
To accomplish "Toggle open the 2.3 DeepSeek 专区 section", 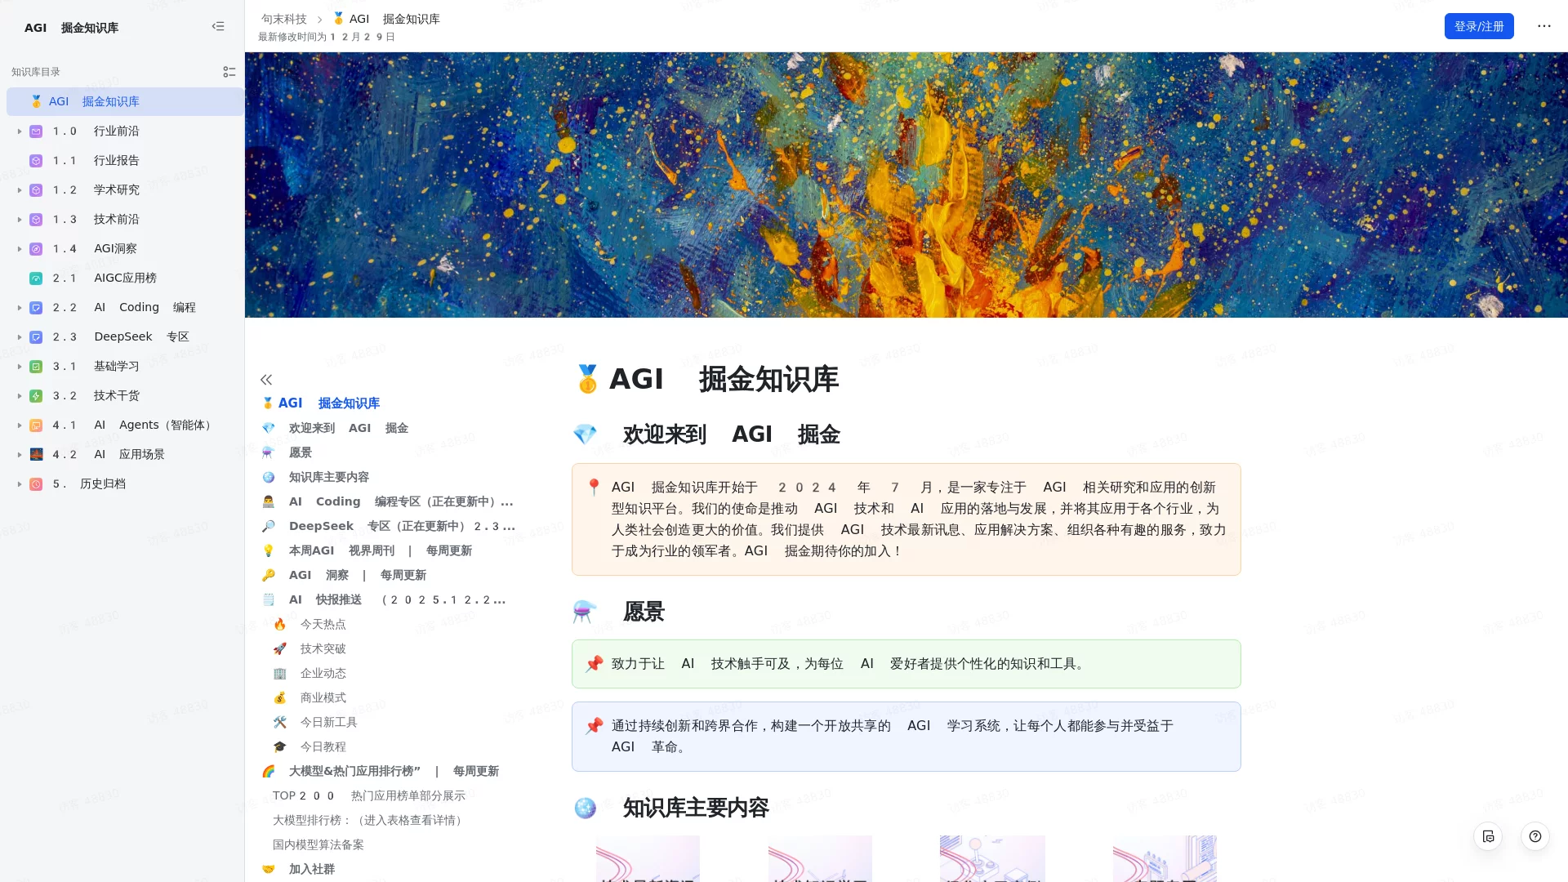I will (20, 336).
